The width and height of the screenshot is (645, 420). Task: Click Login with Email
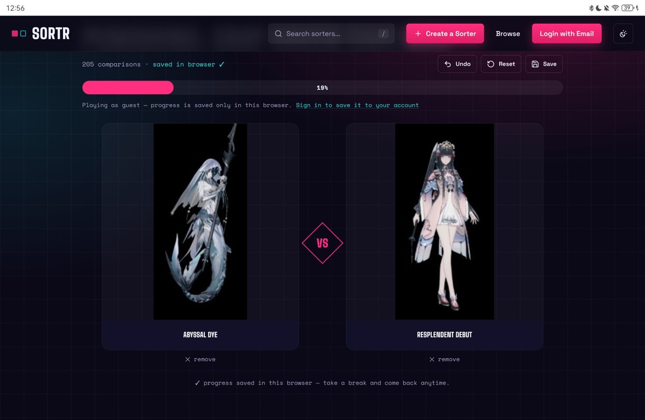pyautogui.click(x=567, y=33)
